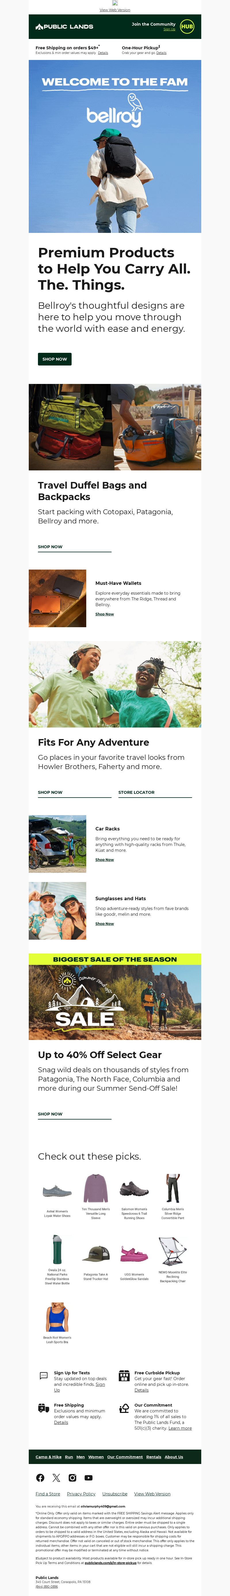Select Camp & Hike in footer menu
The image size is (230, 1596).
[x=48, y=1456]
